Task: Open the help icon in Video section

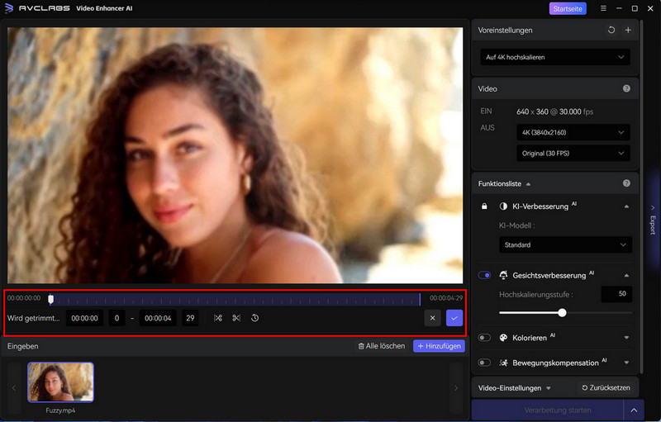Action: (x=626, y=88)
